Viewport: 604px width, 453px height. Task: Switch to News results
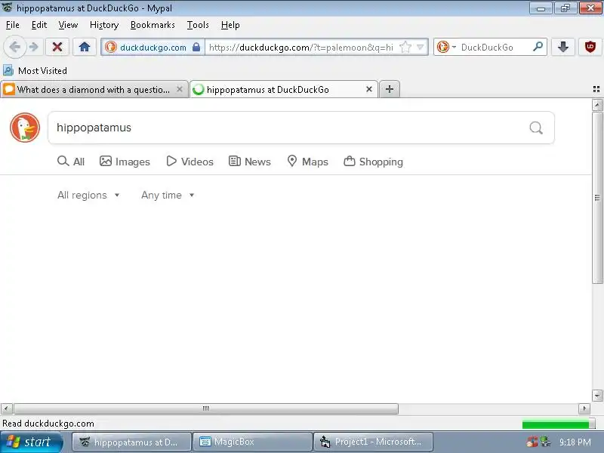[250, 162]
